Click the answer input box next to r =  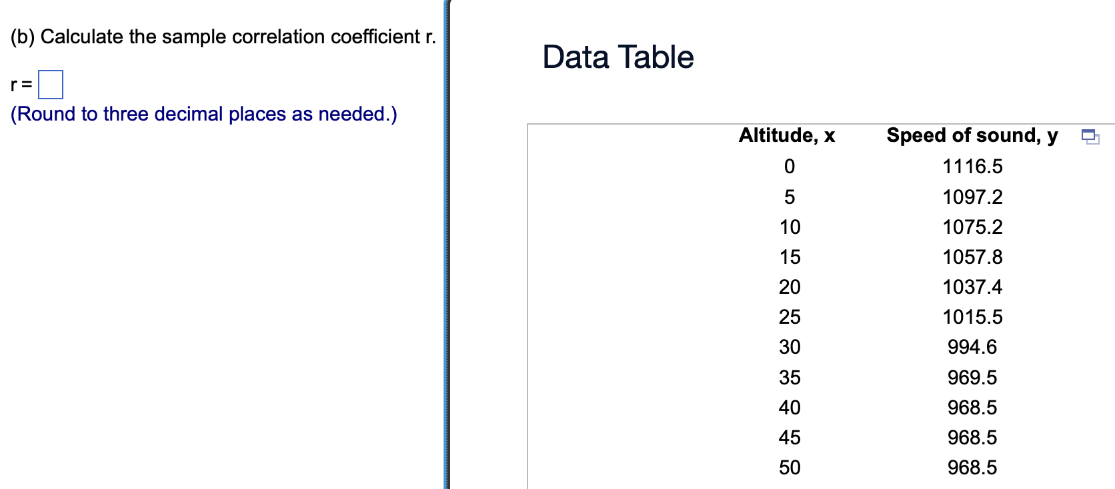click(50, 85)
